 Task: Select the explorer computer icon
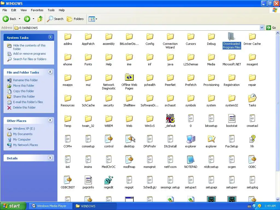(x=191, y=139)
